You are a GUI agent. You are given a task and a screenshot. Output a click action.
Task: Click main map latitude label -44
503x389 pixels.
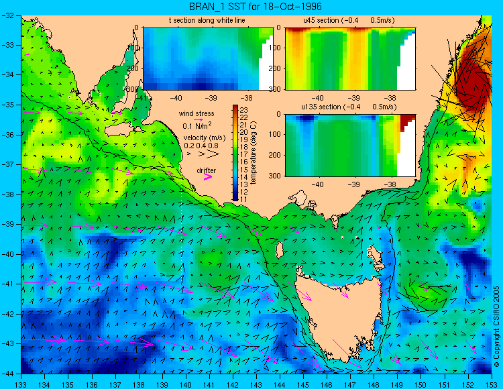[7, 374]
